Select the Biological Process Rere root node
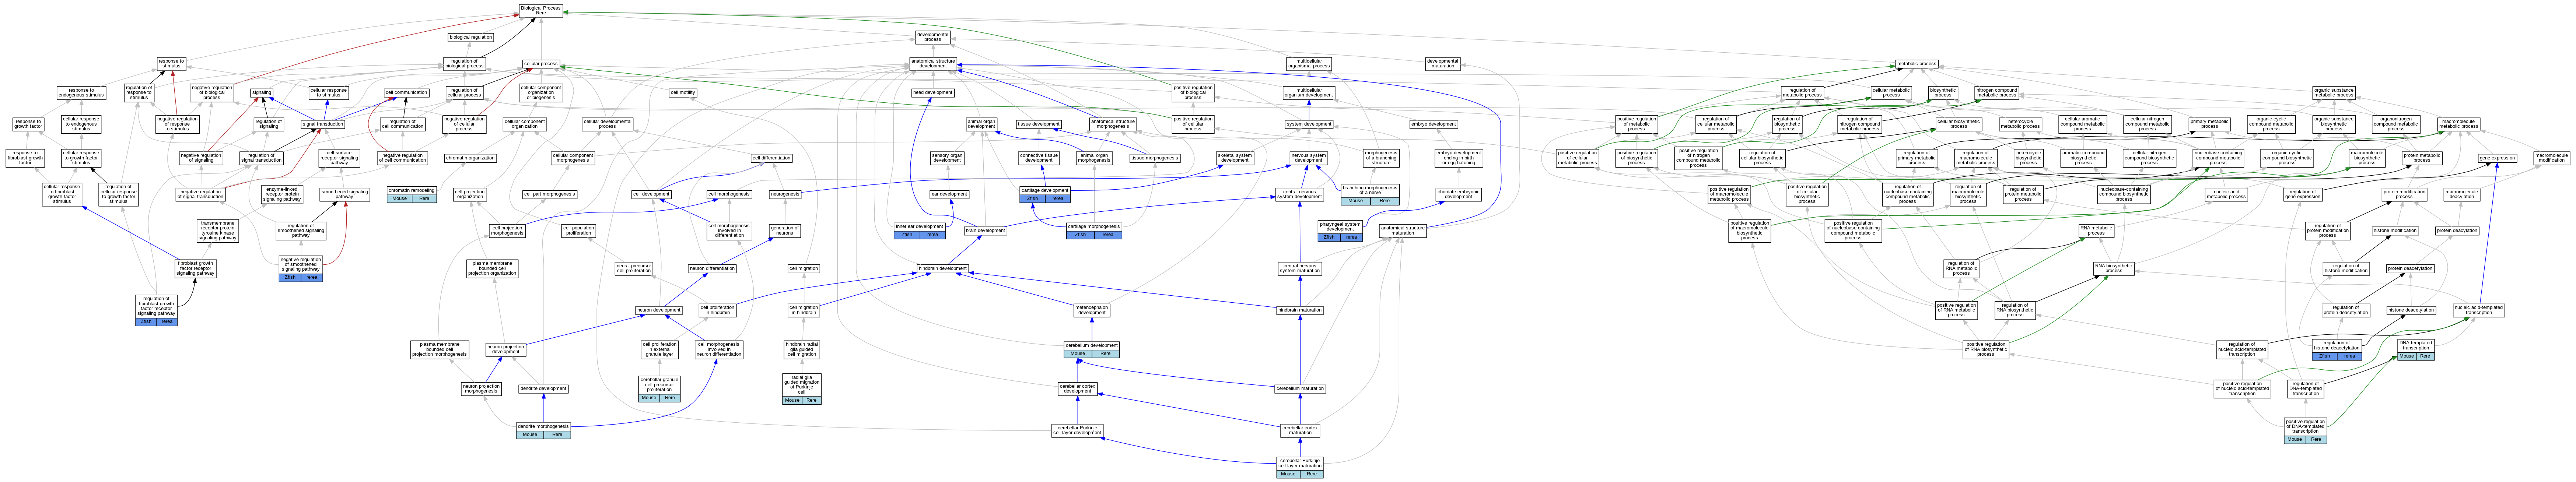This screenshot has width=2576, height=482. 541,11
